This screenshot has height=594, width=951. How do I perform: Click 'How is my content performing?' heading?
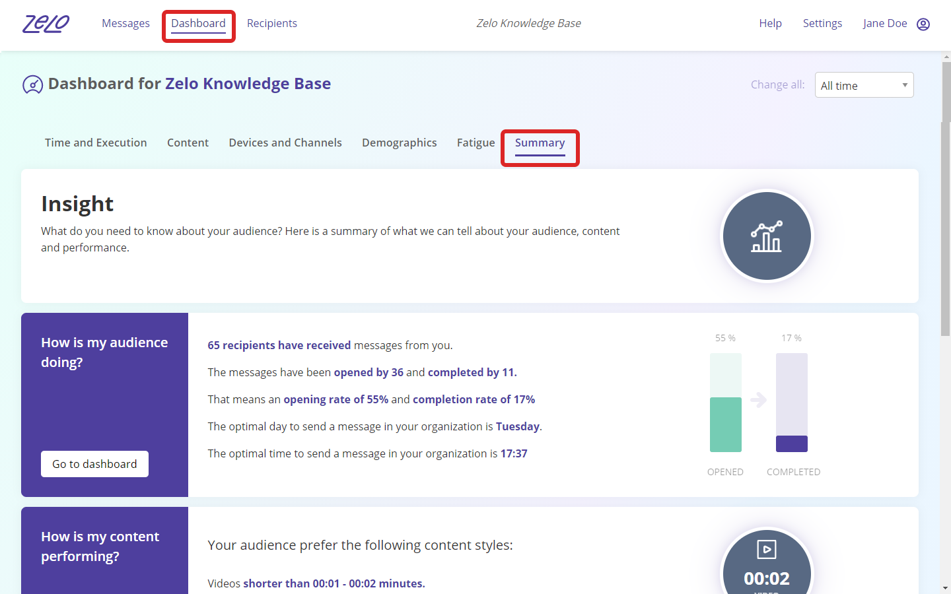click(100, 546)
